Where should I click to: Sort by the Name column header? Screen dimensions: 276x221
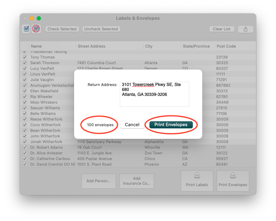point(53,46)
